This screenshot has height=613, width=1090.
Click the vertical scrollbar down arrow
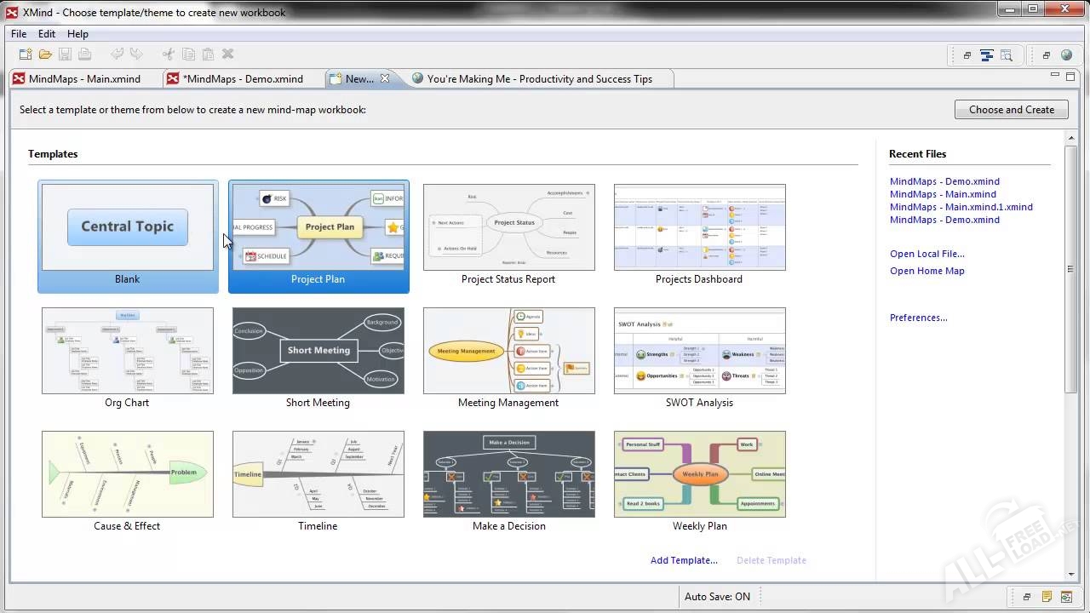click(x=1071, y=574)
